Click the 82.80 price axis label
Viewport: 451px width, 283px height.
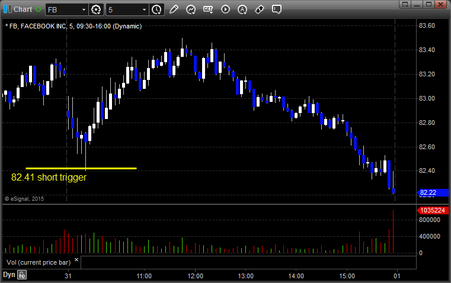[x=427, y=123]
